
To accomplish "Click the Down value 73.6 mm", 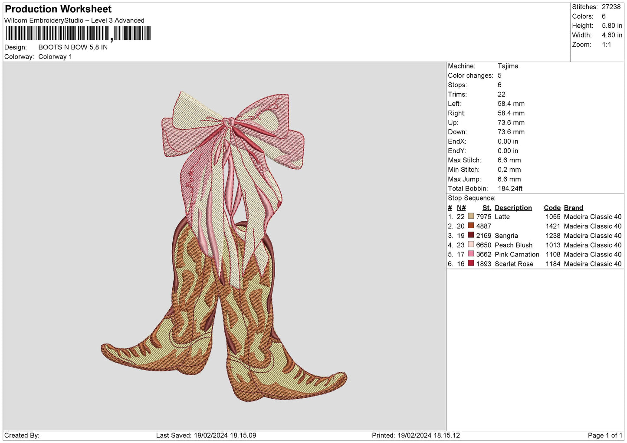I will click(511, 132).
